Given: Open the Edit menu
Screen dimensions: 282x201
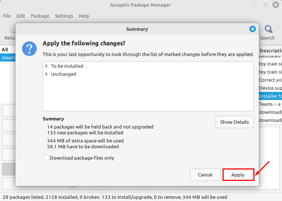Looking at the screenshot, I should point(21,16).
